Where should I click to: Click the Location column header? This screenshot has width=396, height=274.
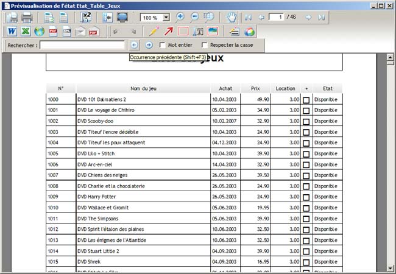tap(285, 88)
